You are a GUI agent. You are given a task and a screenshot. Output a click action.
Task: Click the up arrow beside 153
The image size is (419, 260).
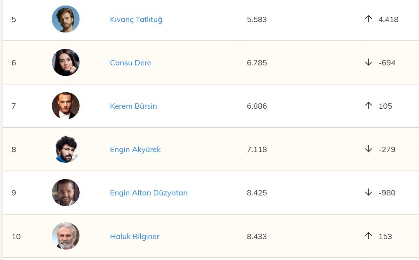368,236
